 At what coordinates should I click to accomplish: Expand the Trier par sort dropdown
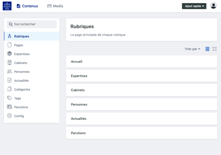pyautogui.click(x=192, y=49)
